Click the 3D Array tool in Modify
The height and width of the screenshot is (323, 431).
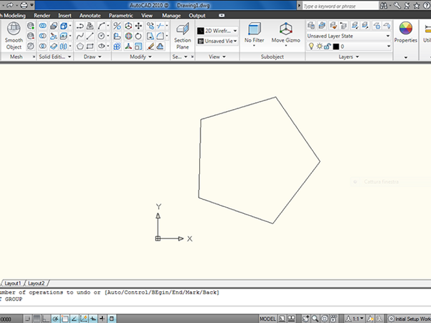tap(117, 46)
